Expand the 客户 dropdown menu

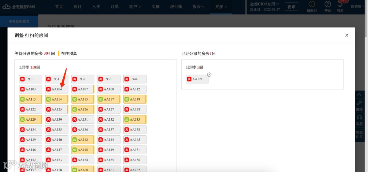[135, 6]
